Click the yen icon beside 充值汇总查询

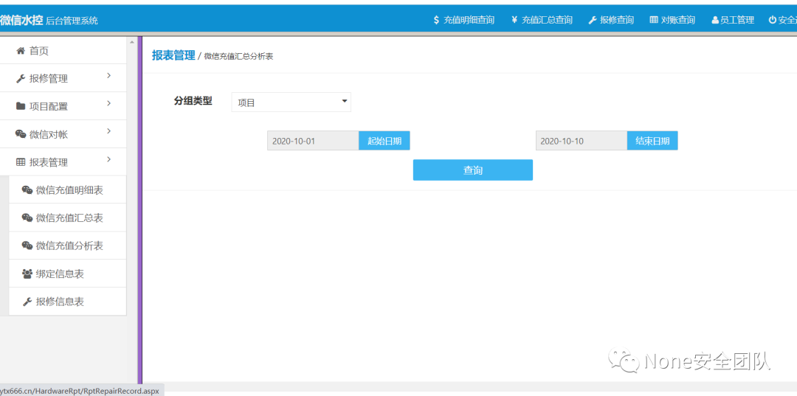point(514,21)
